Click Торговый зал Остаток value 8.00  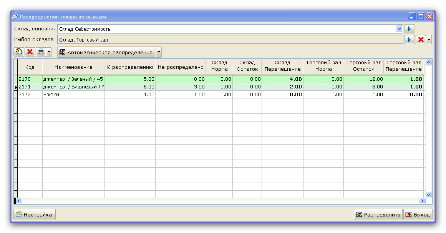pos(364,87)
